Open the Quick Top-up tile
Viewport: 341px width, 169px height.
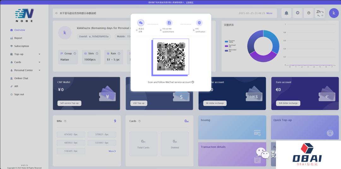[305, 127]
